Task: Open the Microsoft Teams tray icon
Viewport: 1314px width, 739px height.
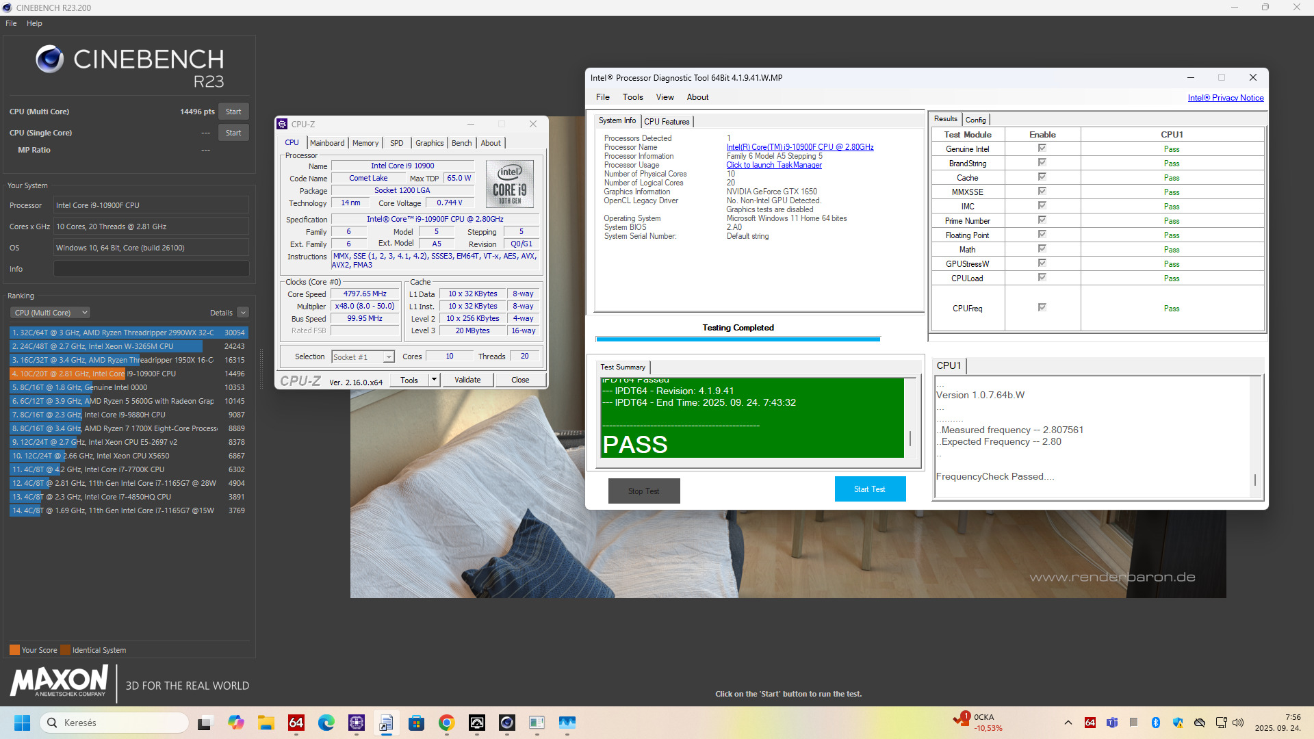Action: point(1112,723)
